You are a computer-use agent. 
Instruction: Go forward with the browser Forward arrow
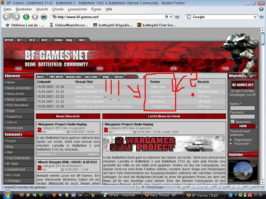[x=16, y=17]
